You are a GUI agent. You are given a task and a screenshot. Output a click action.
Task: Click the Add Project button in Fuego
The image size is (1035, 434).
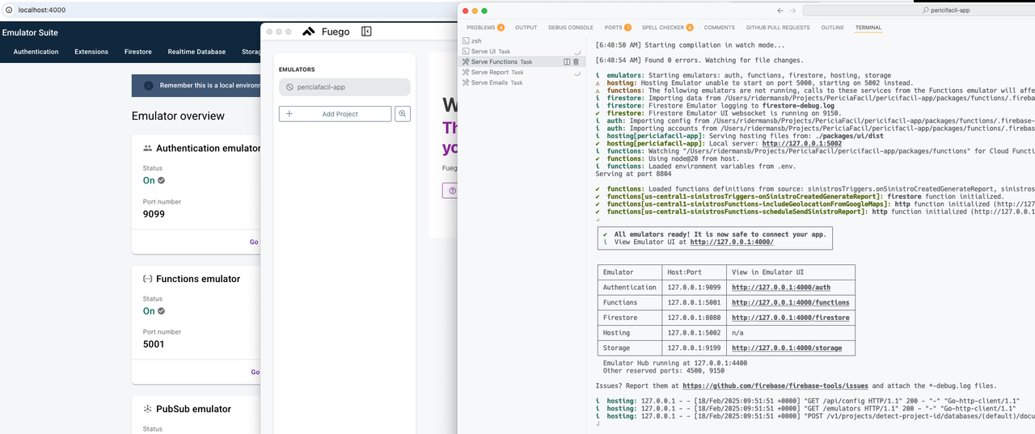coord(335,114)
